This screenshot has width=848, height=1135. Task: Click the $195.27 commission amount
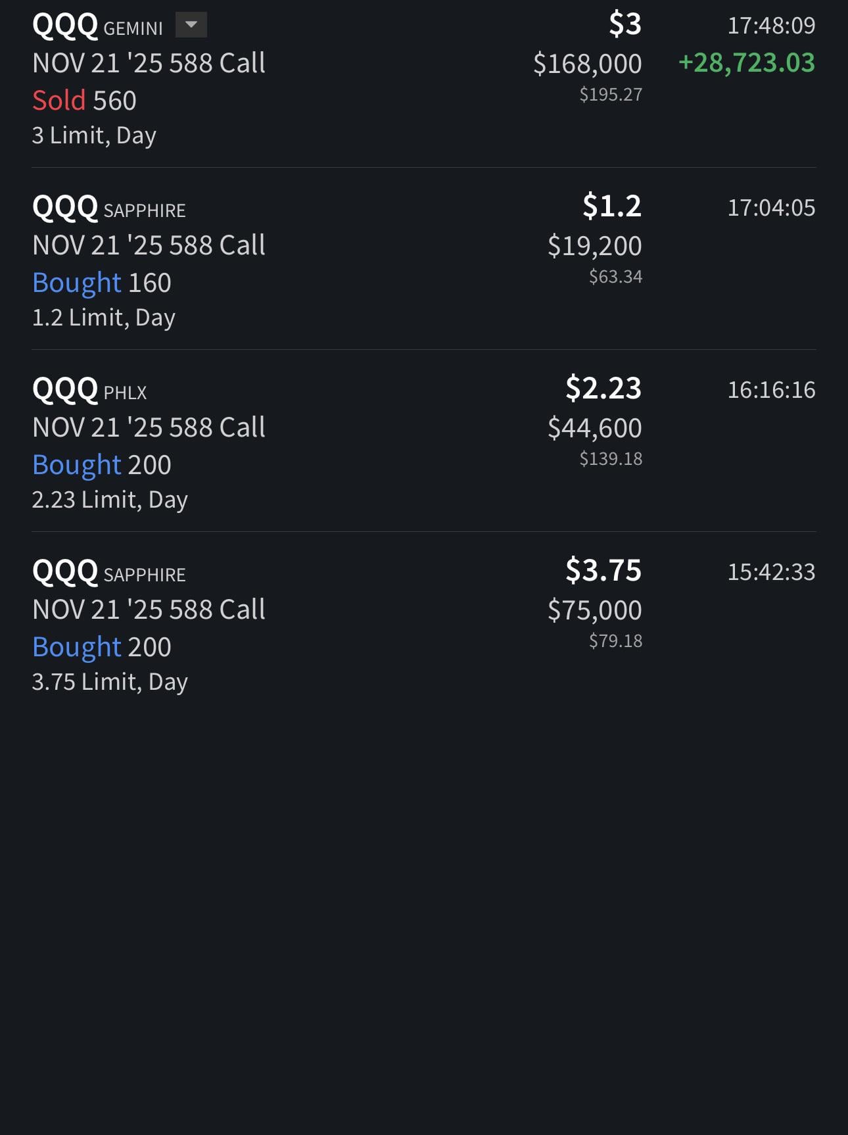[610, 95]
